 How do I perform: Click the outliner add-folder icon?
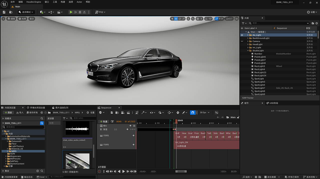click(313, 23)
